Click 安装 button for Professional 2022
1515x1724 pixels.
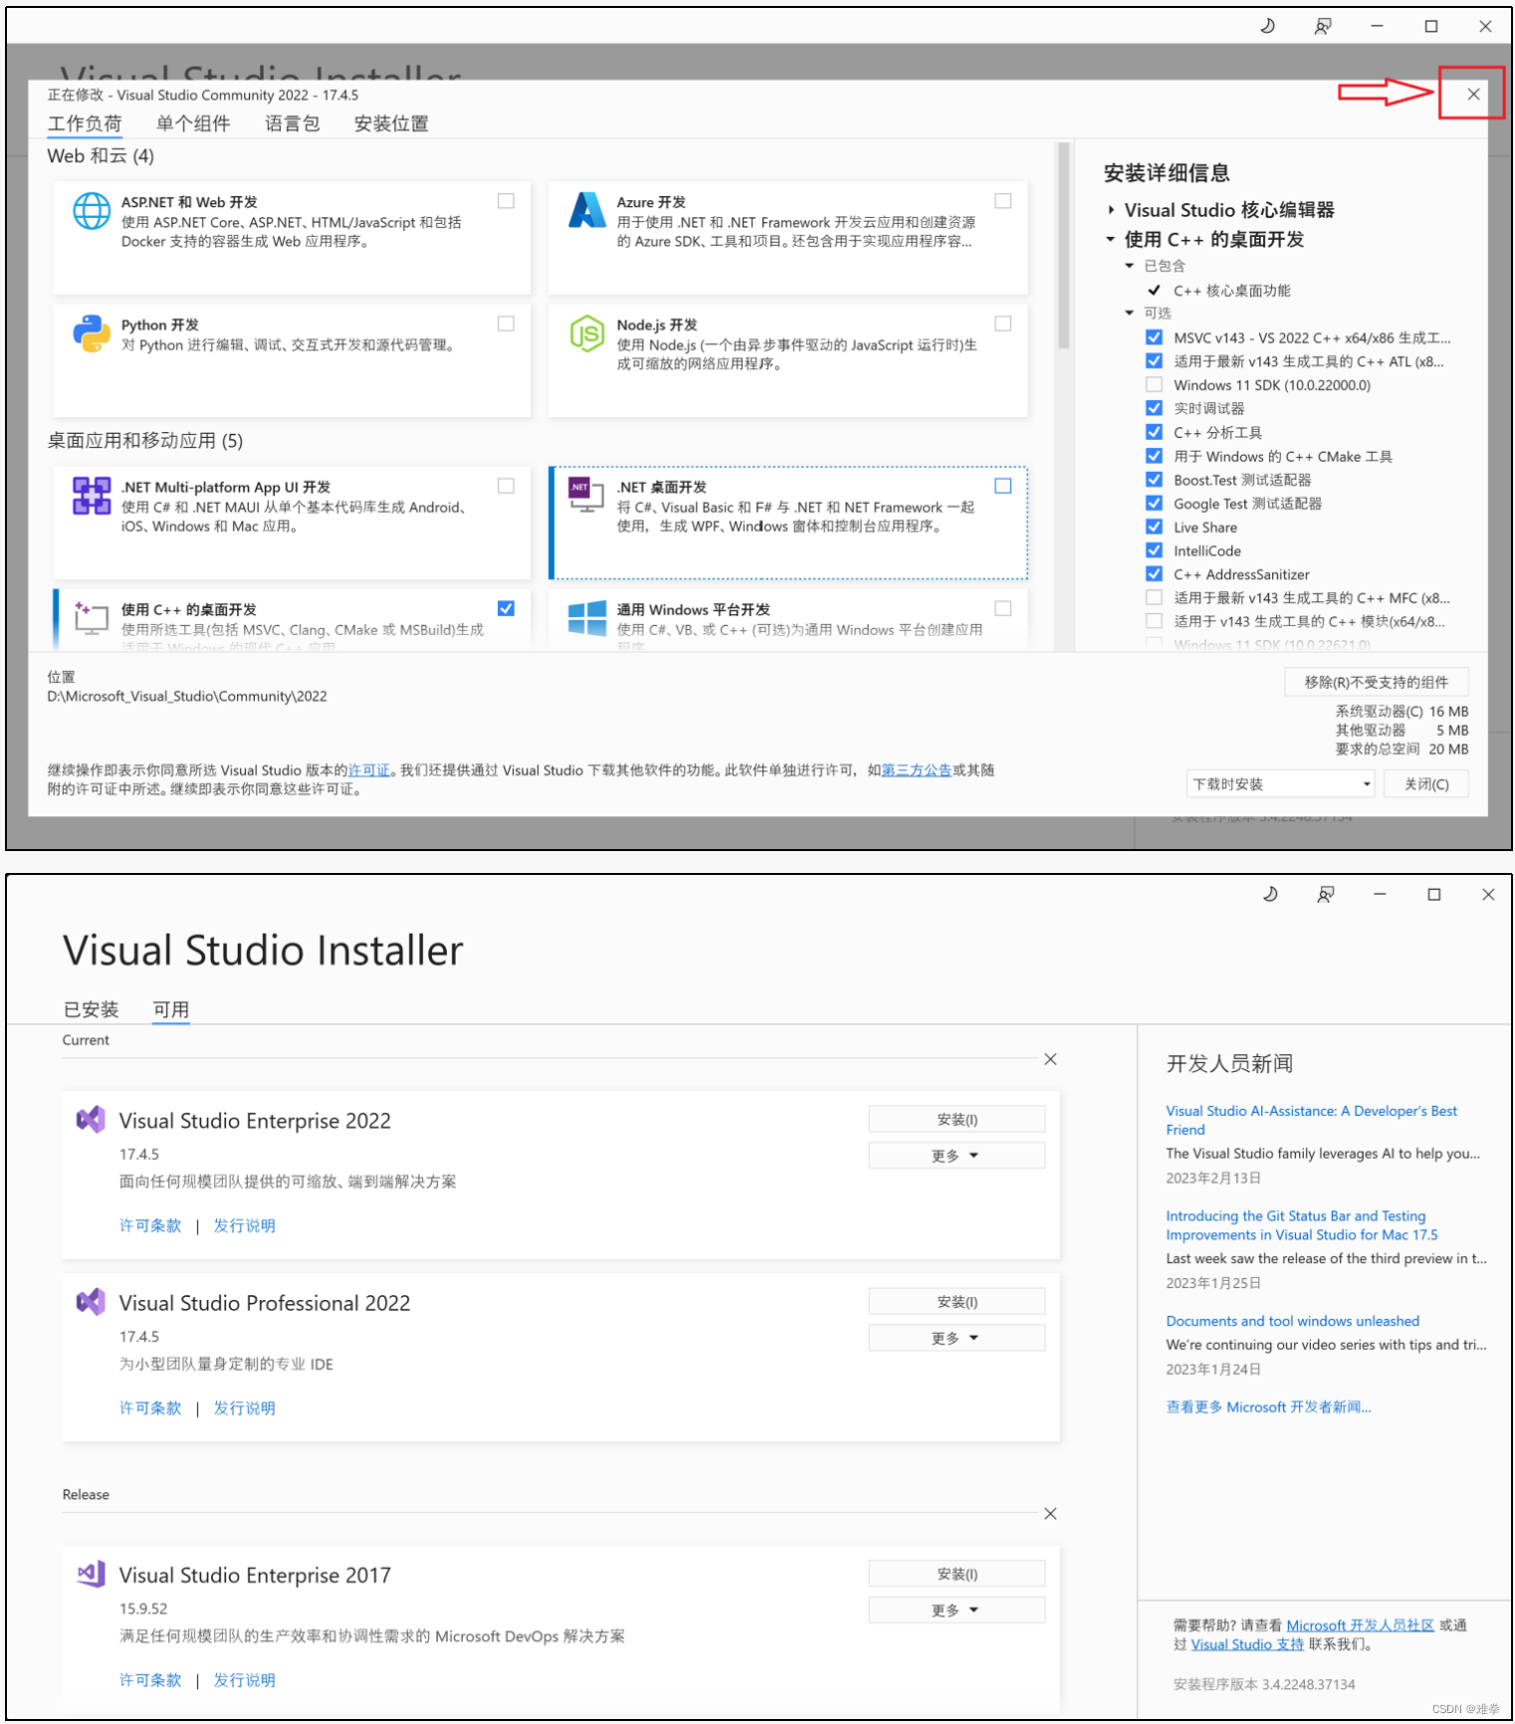pos(957,1301)
